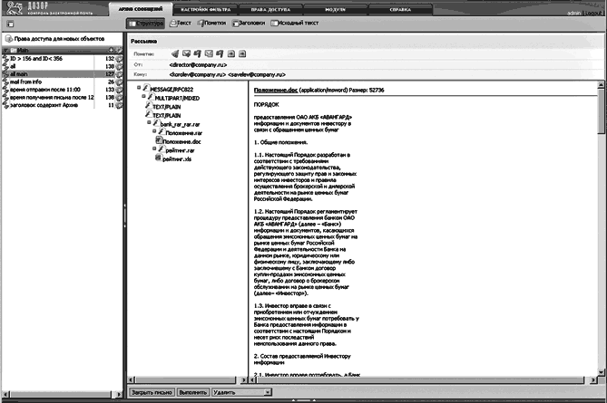Click the mail icon right of 'all main' row
607x403 pixels.
pos(119,74)
